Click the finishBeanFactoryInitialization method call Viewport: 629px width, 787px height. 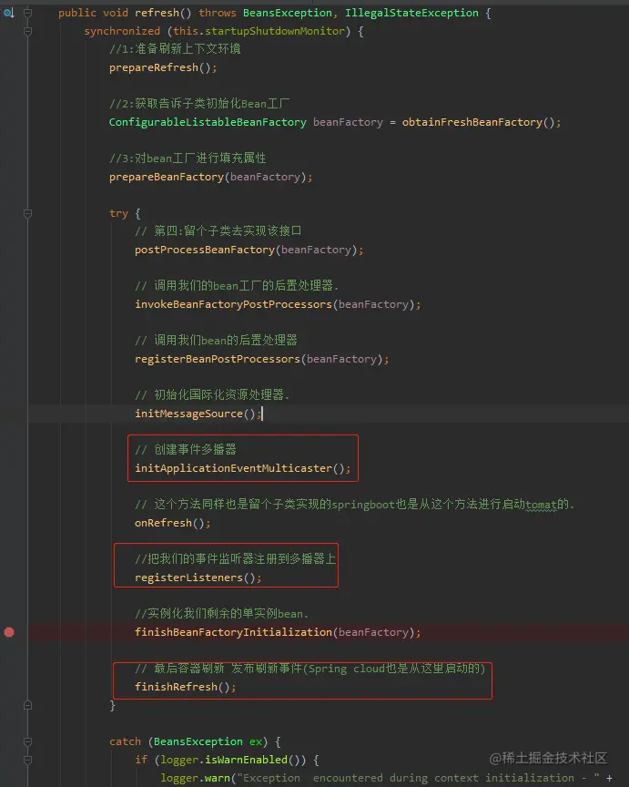[233, 632]
